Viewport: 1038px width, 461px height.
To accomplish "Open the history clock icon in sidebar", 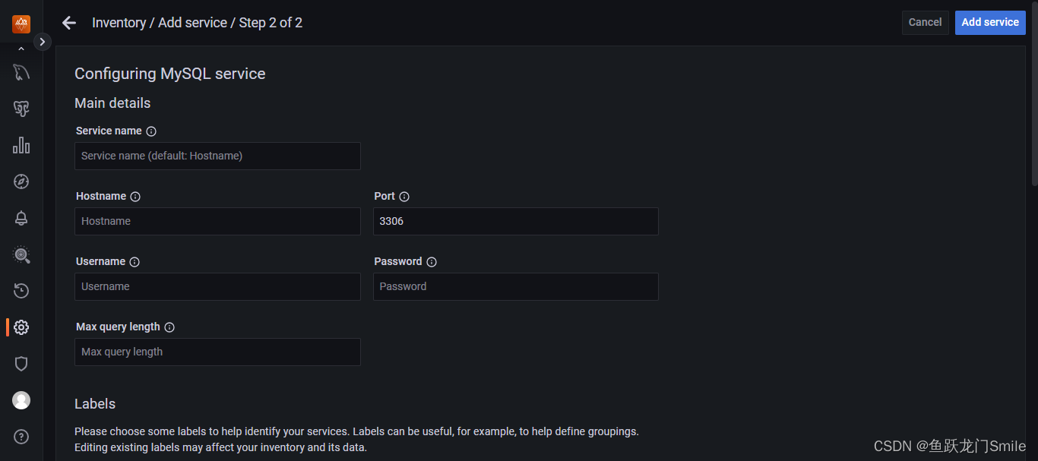I will pos(21,291).
